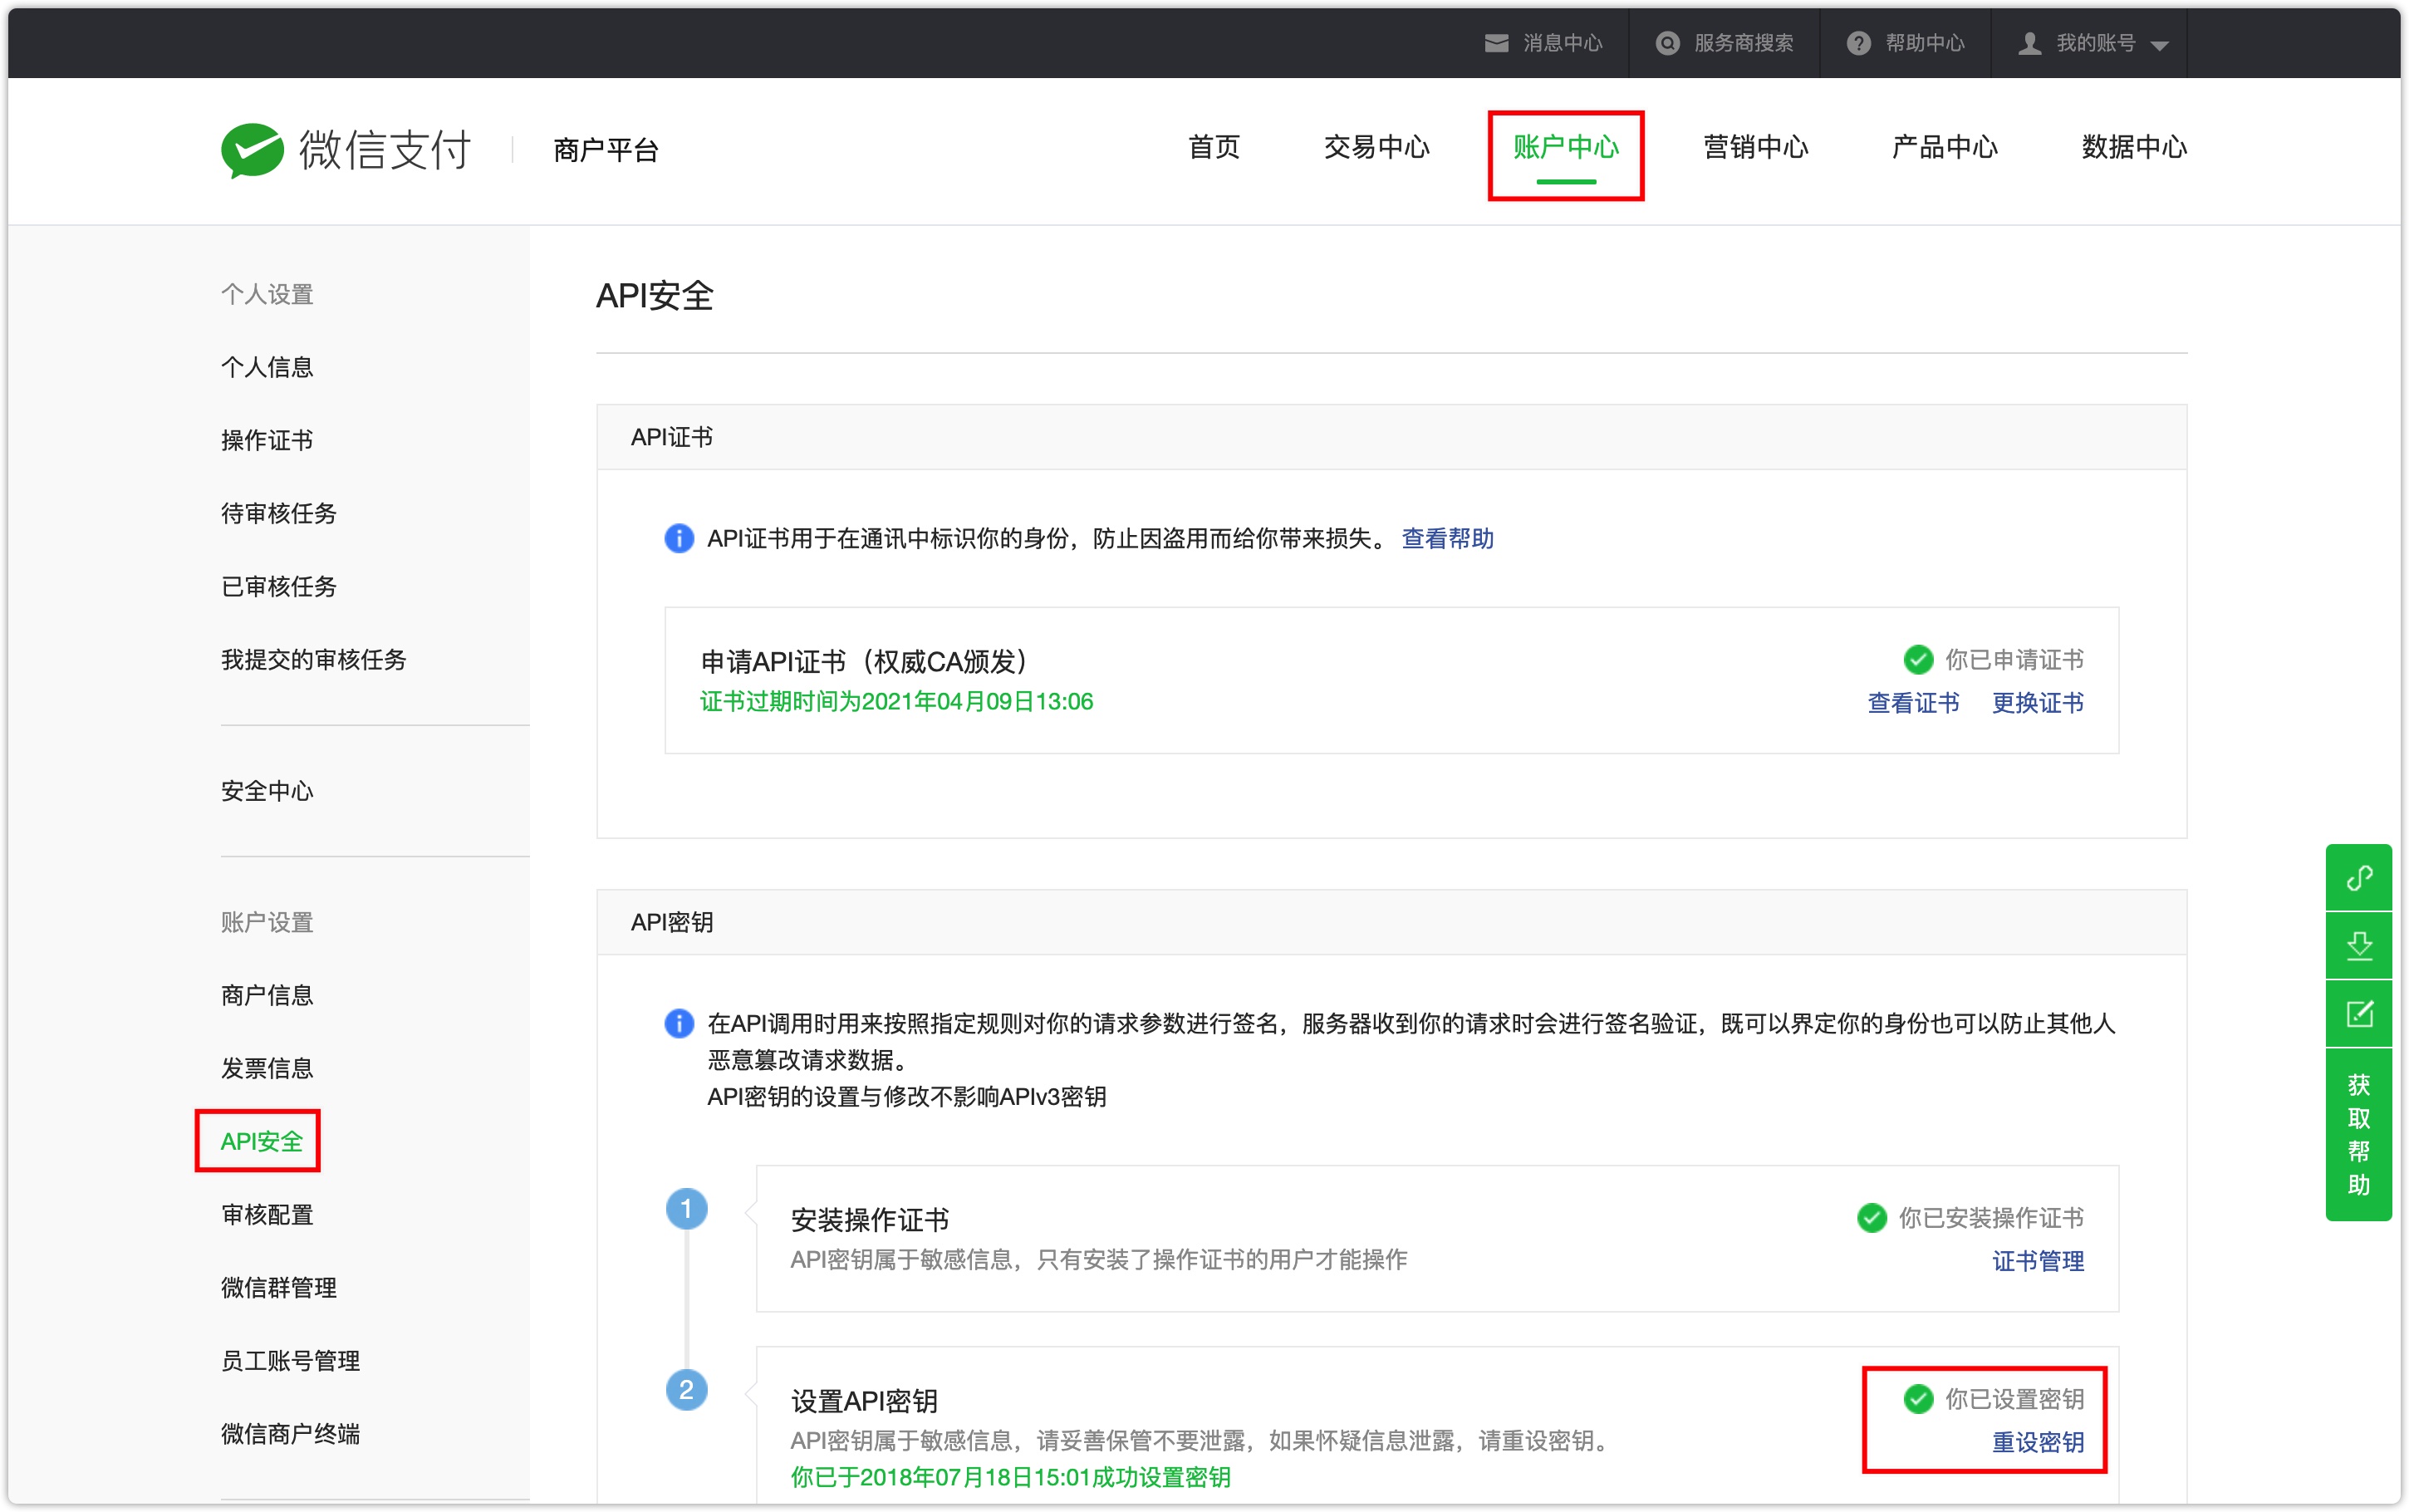Open 微信商户终端 in the sidebar
Viewport: 2409px width, 1512px height.
pos(290,1433)
